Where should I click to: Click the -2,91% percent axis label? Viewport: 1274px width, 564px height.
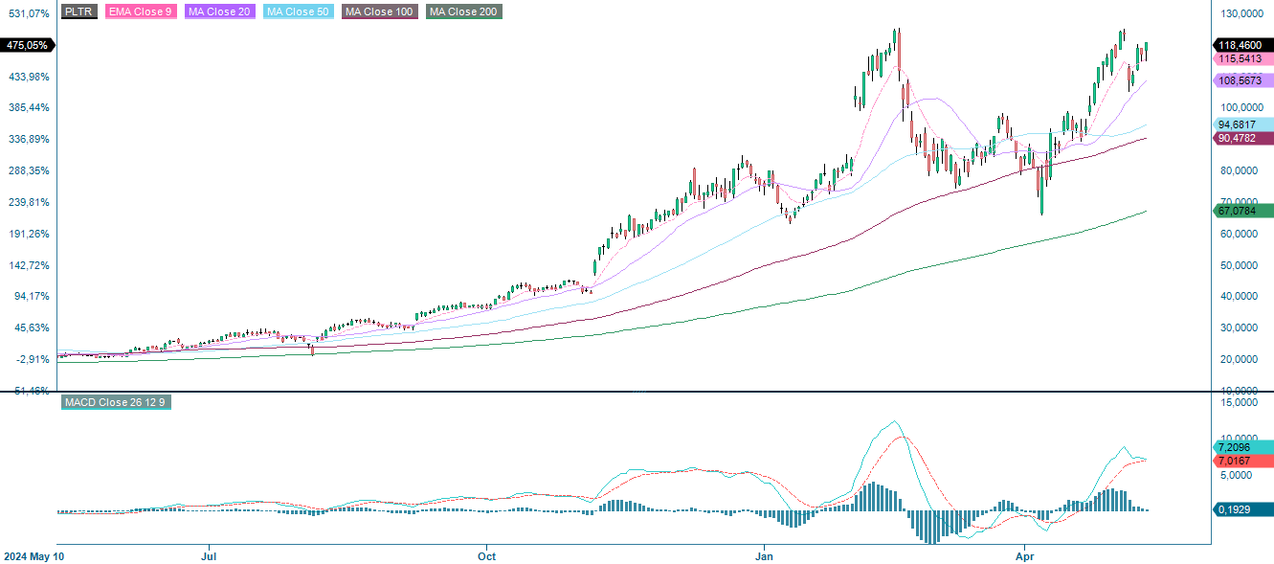tap(31, 360)
